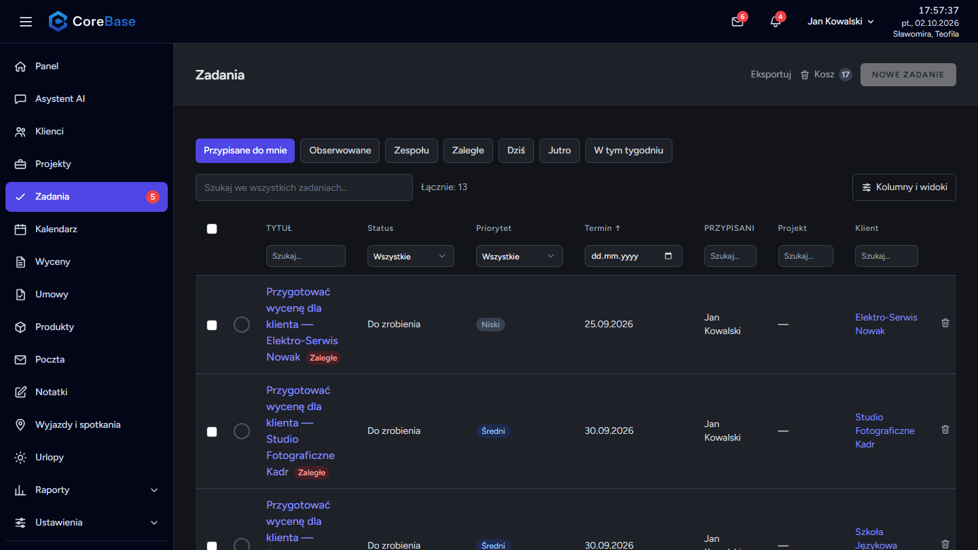
Task: Expand the Ustawienia sidebar section
Action: (x=86, y=522)
